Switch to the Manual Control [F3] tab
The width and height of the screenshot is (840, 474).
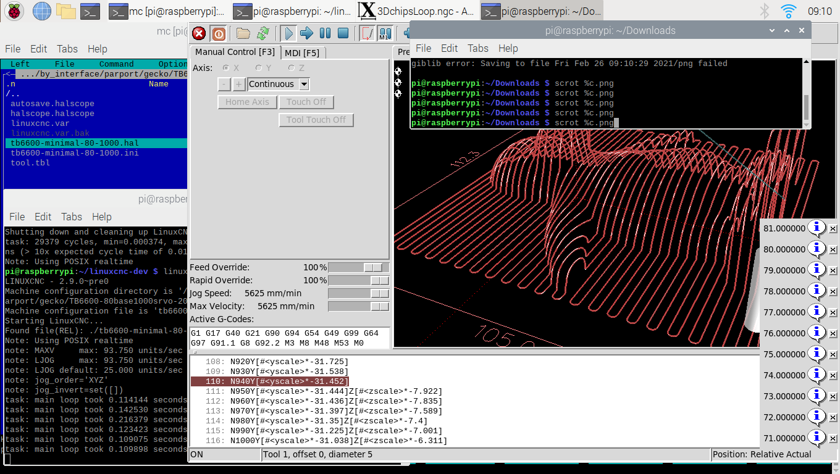tap(235, 52)
